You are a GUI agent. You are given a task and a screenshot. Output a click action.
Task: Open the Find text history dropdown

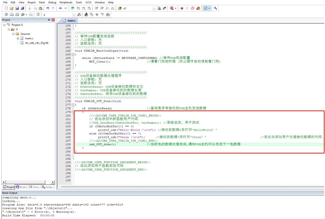[154, 9]
